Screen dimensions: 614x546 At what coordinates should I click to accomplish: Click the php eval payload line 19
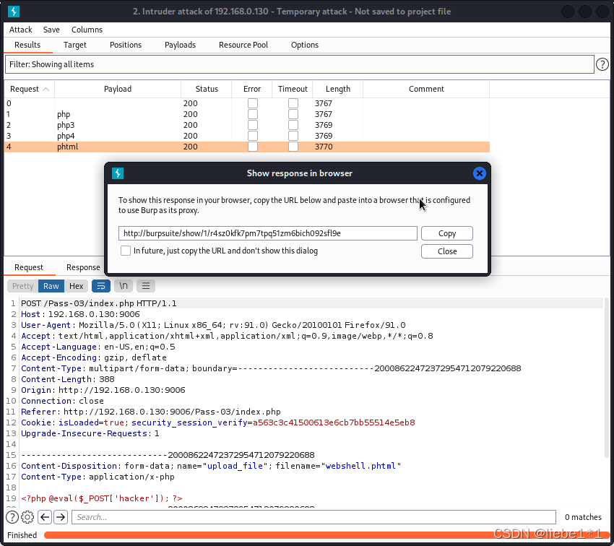(x=102, y=498)
